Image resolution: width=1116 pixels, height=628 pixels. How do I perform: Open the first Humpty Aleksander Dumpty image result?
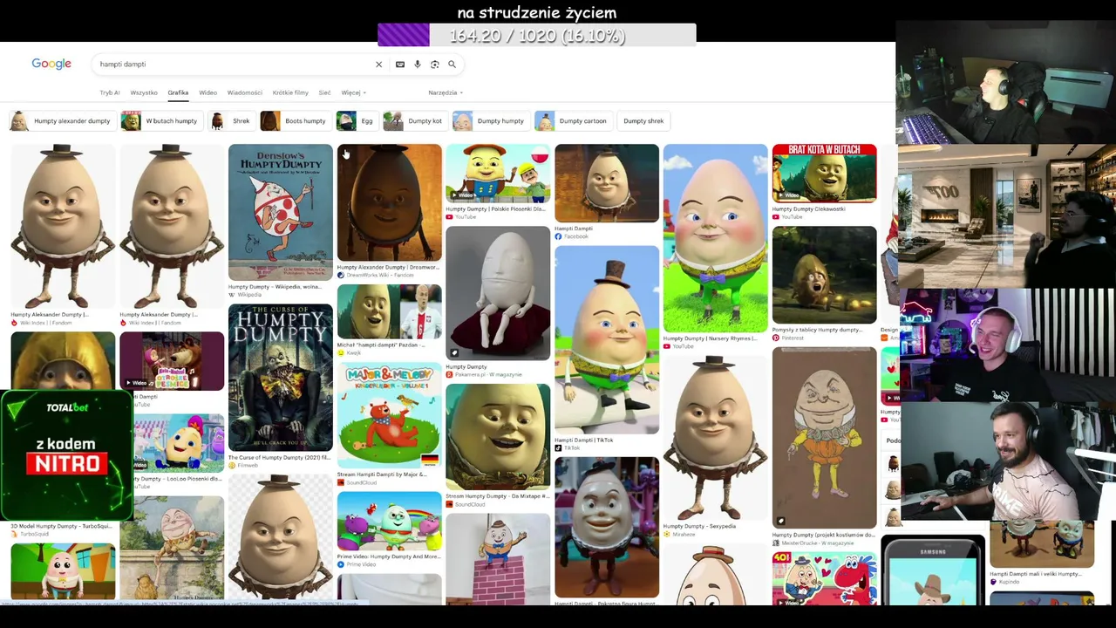click(63, 226)
